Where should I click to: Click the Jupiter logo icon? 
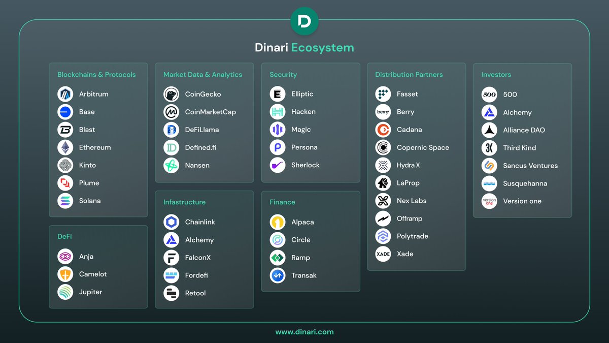tap(65, 292)
